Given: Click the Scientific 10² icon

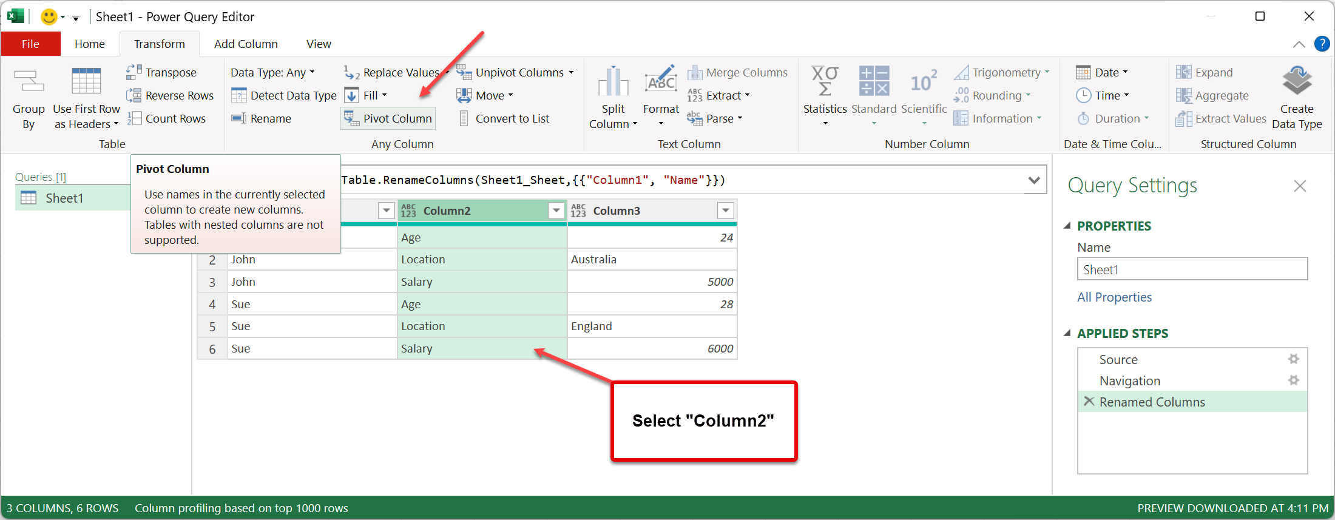Looking at the screenshot, I should coord(924,81).
